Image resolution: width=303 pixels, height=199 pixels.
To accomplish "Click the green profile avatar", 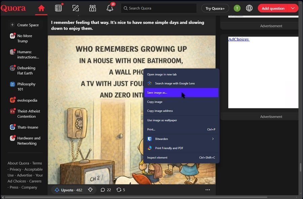I will click(x=237, y=8).
